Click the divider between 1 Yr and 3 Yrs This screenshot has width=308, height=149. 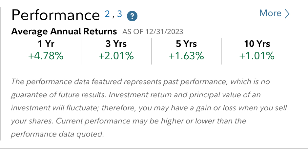tap(81, 51)
